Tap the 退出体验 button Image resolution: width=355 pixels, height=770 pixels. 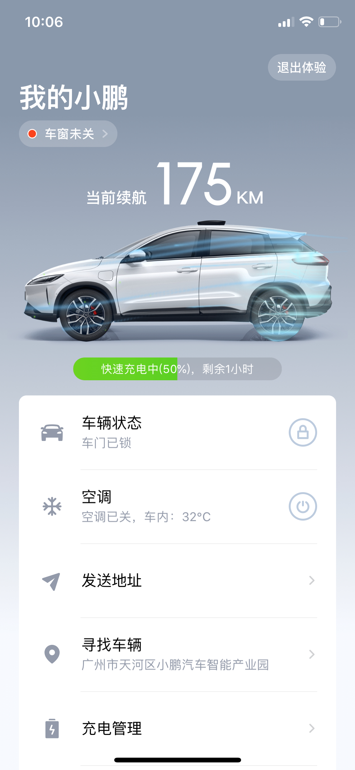[x=302, y=67]
